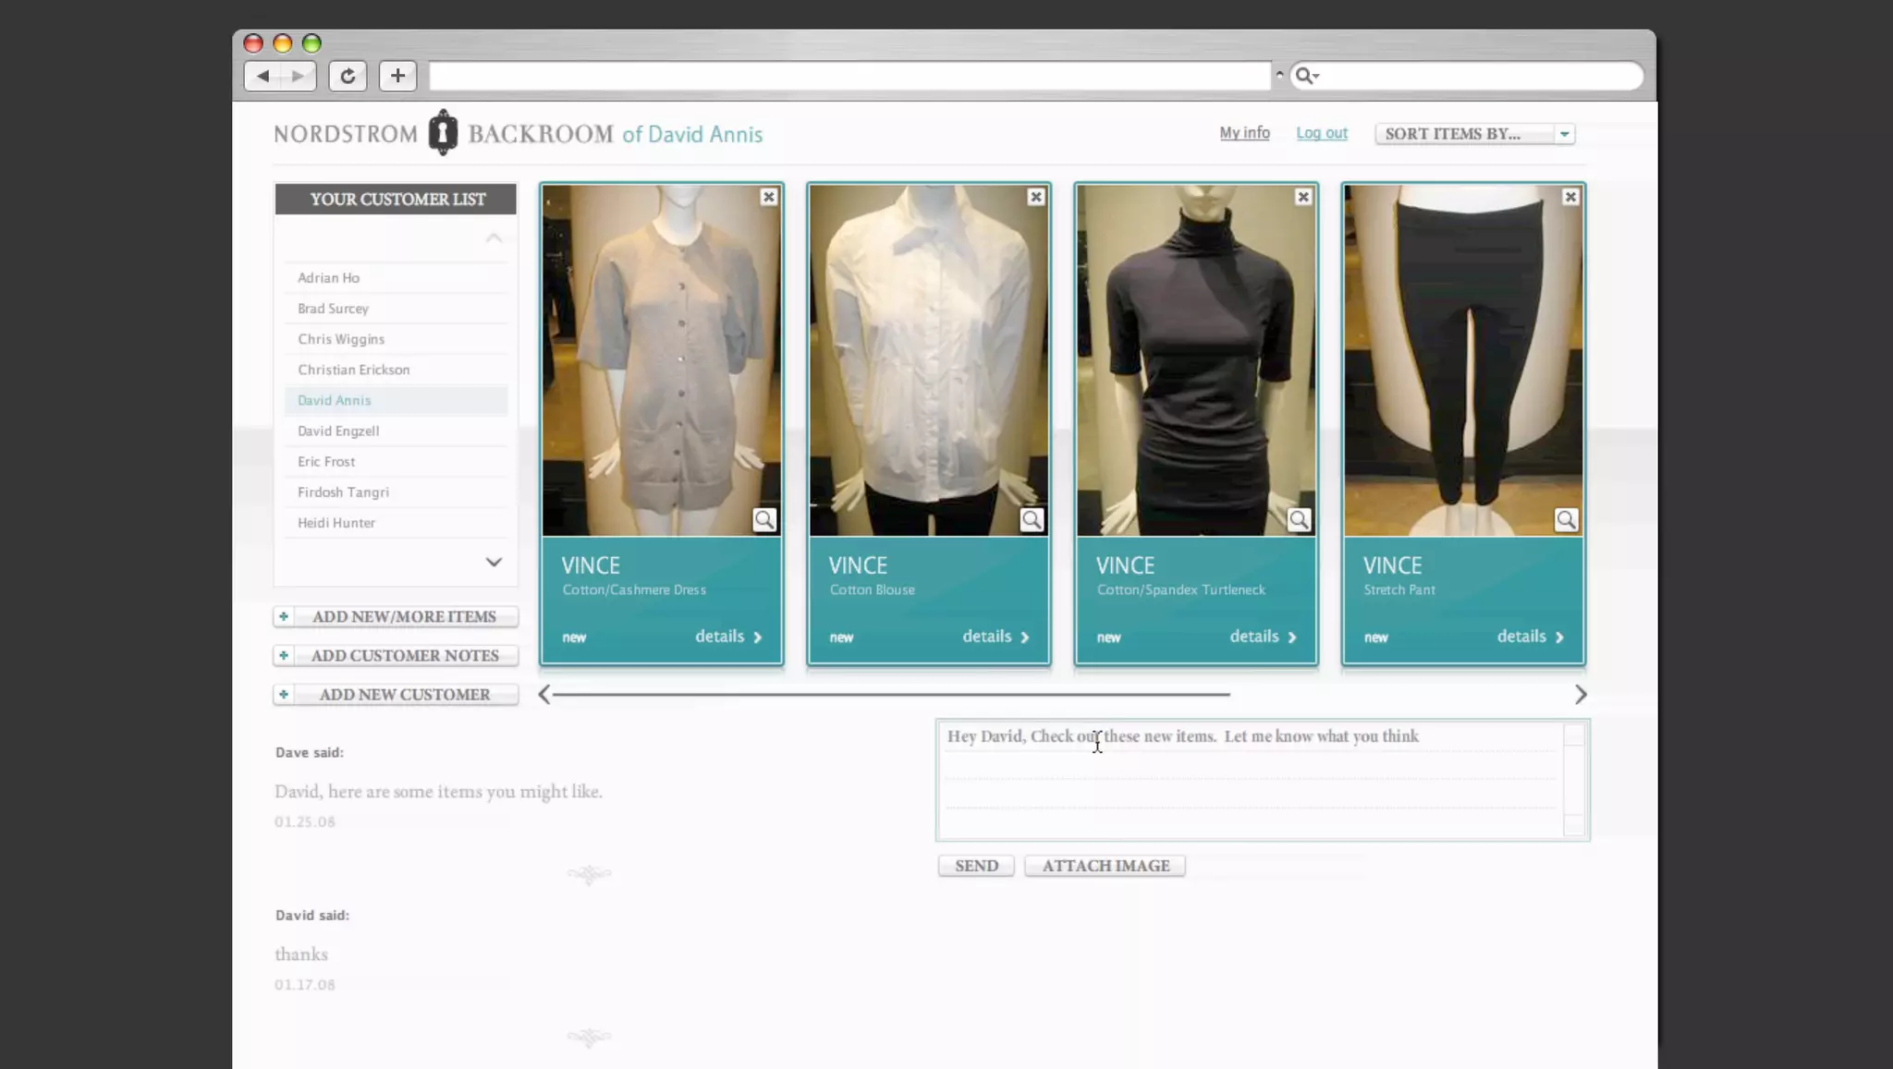Choose Heidi Hunter from customer list
The width and height of the screenshot is (1893, 1069).
pyautogui.click(x=336, y=523)
